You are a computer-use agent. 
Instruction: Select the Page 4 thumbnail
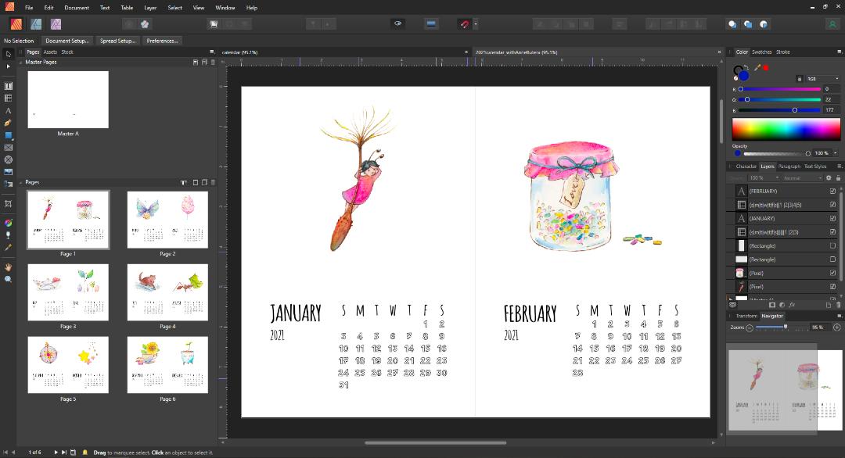coord(167,292)
